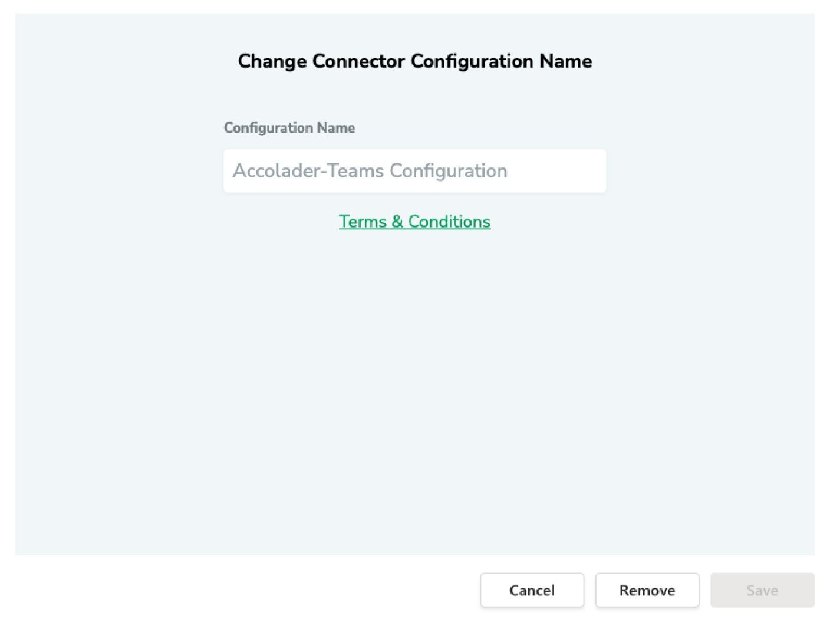Click the Remove button
Viewport: 830px width, 619px height.
[x=647, y=590]
